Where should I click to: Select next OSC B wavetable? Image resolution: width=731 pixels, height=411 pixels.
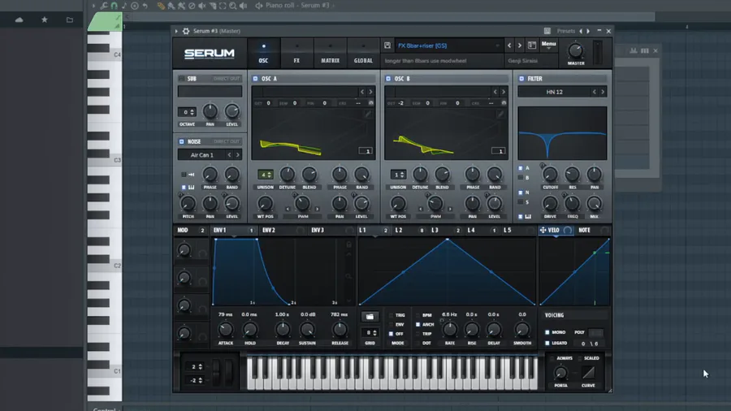coord(504,92)
